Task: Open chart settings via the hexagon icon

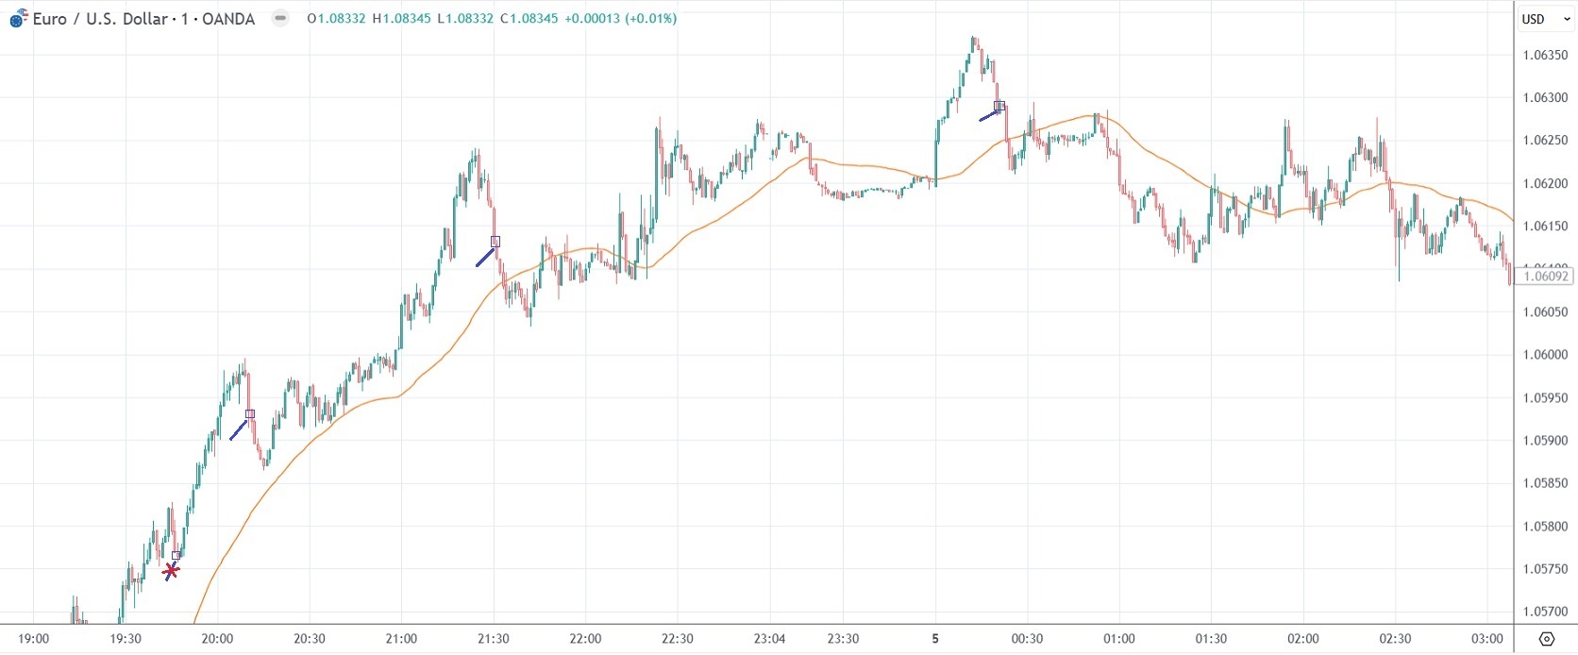Action: point(1546,639)
